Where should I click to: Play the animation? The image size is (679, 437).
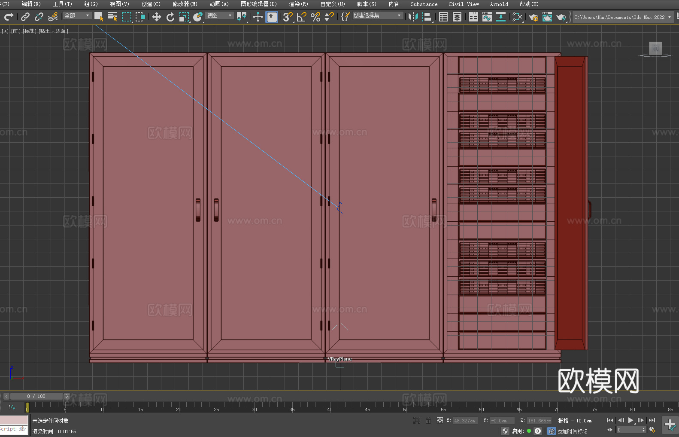click(631, 420)
